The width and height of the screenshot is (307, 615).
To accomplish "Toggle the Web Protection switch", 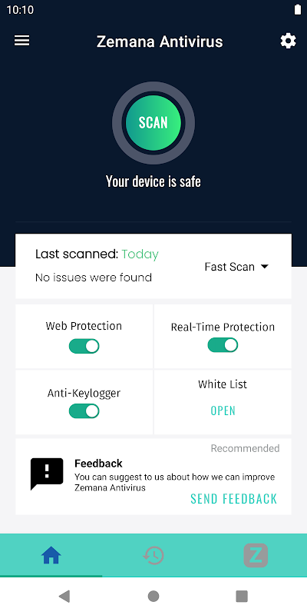I will 84,347.
